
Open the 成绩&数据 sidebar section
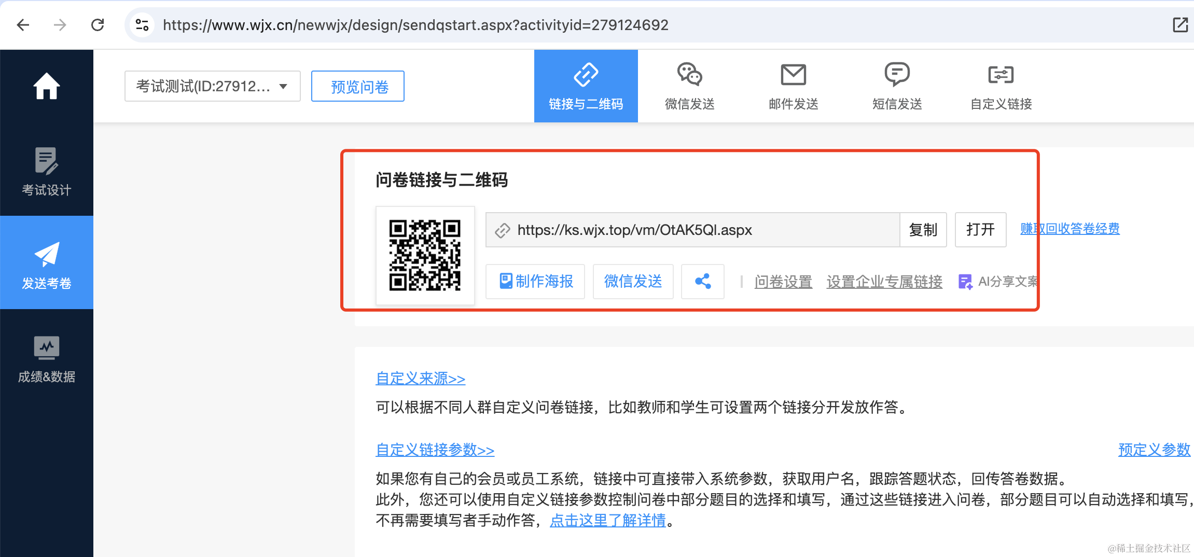click(47, 359)
